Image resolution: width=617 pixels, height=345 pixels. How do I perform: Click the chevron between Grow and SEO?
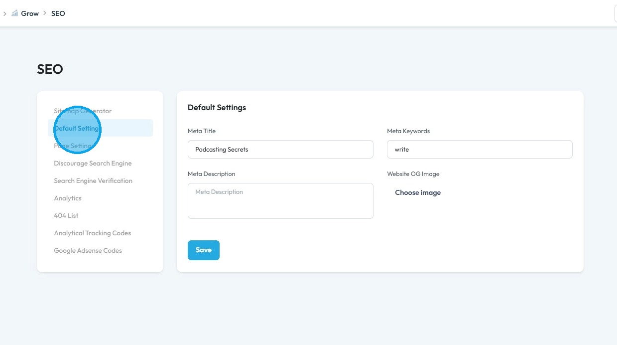pos(45,13)
